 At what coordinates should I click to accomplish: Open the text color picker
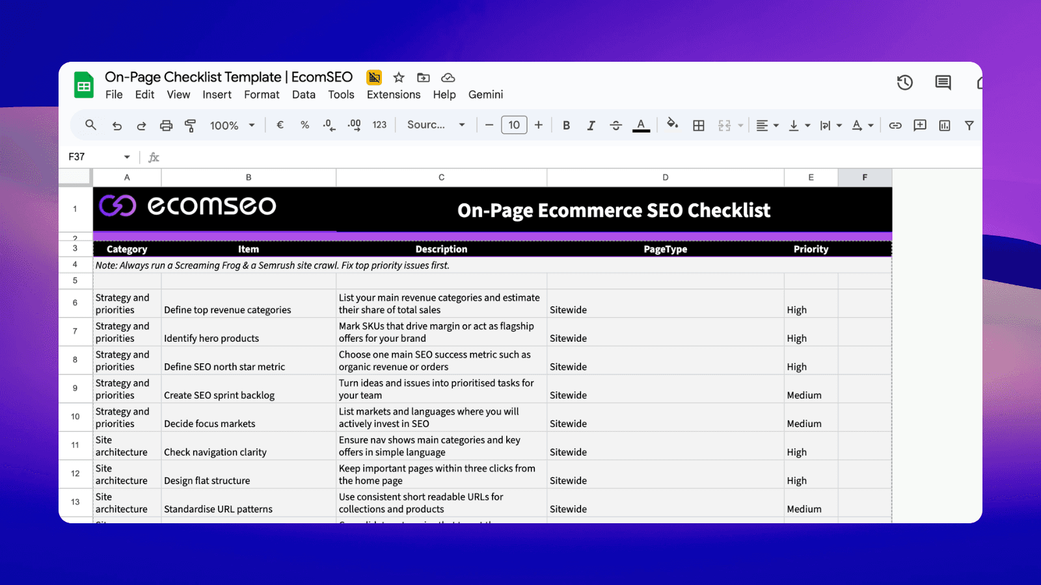point(641,125)
